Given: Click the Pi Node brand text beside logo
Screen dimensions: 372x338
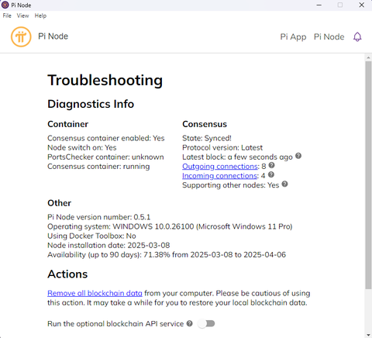Looking at the screenshot, I should point(53,36).
